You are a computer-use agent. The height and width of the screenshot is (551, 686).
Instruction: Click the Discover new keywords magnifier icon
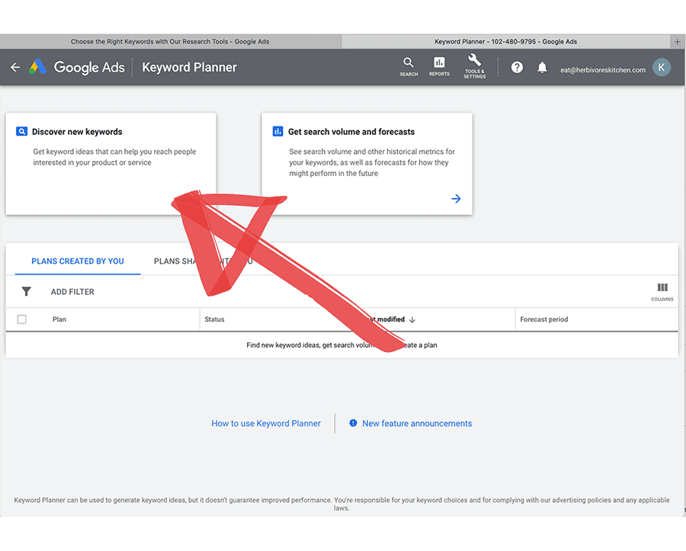[21, 132]
